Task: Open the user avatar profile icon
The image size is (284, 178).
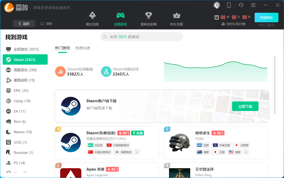Action: click(x=217, y=5)
